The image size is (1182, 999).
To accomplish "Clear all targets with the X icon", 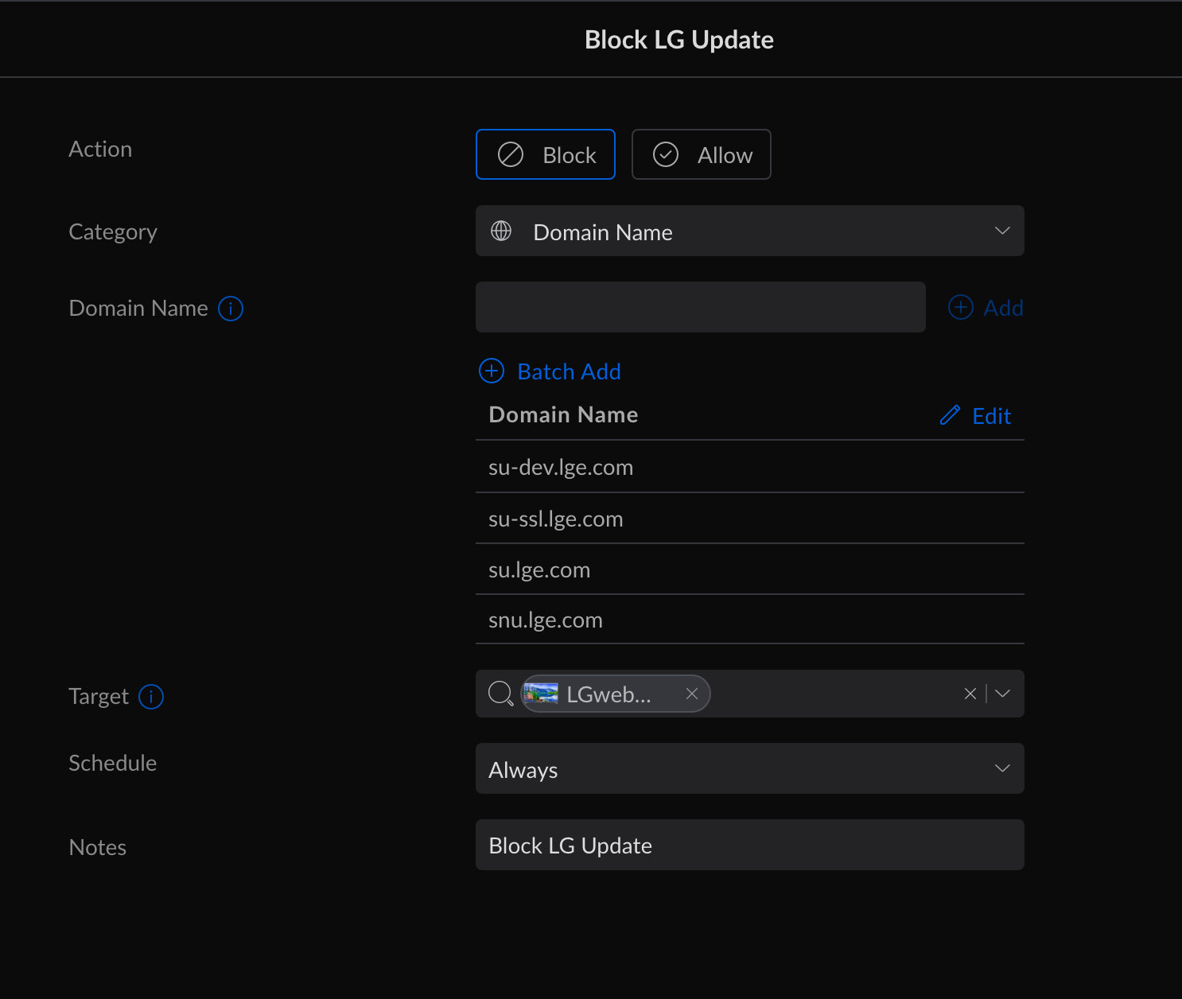I will [970, 694].
